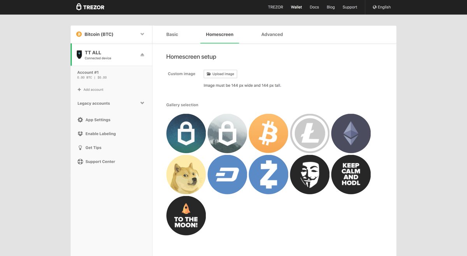Click the Upload image button
This screenshot has height=256, width=467.
tap(220, 74)
